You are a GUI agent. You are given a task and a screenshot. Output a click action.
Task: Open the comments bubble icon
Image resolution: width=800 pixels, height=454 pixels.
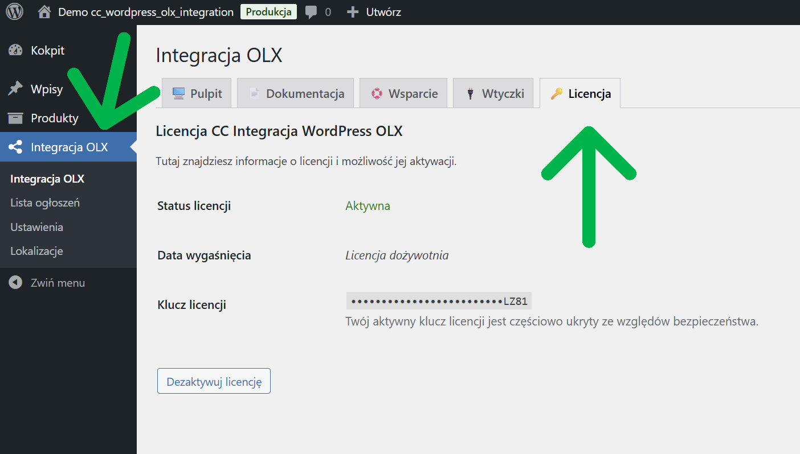coord(311,12)
